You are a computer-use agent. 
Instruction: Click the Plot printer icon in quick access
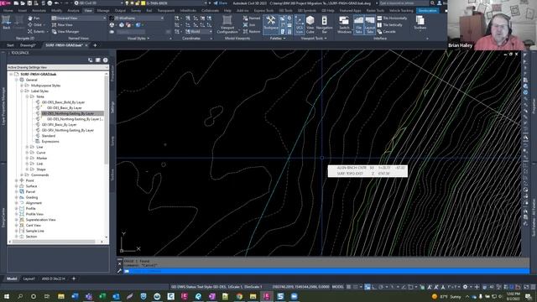click(x=50, y=3)
